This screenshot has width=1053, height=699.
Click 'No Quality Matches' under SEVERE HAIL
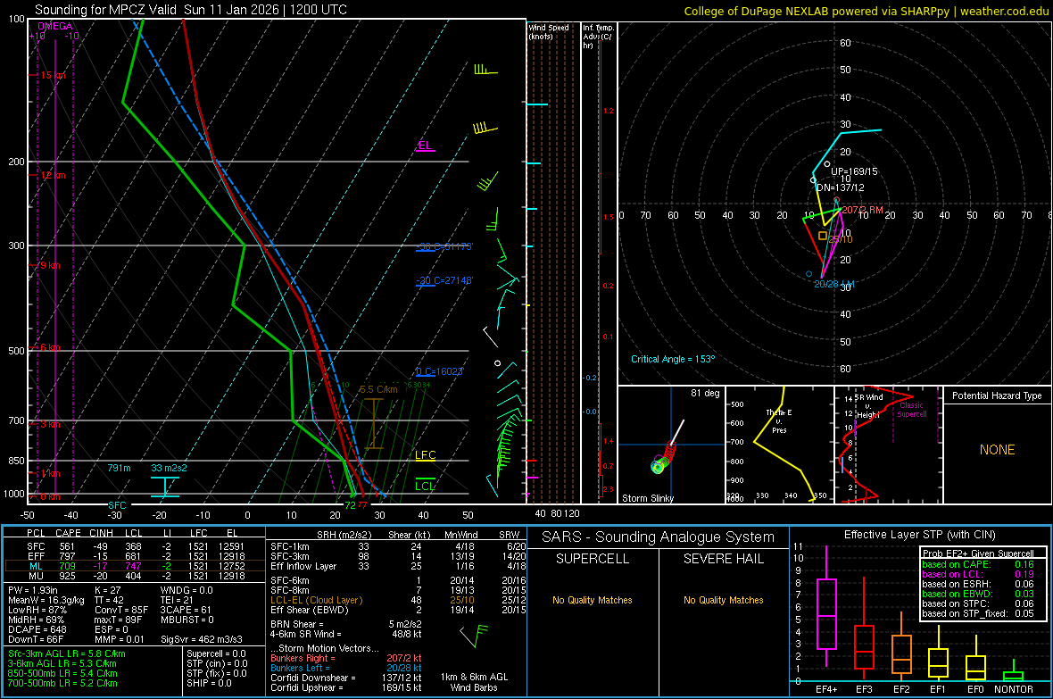point(723,600)
